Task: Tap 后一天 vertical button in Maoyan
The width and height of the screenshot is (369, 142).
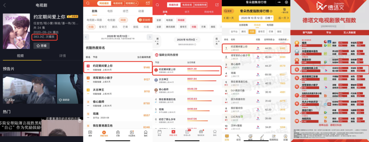Action: click(x=217, y=42)
